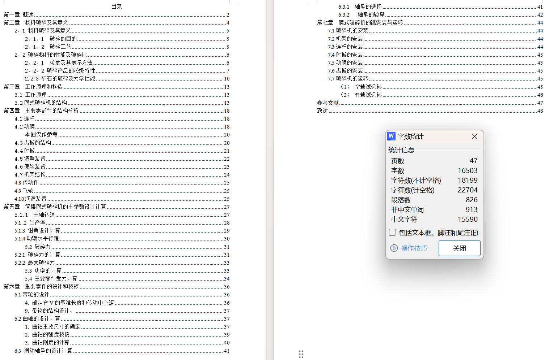This screenshot has height=360, width=545.
Task: Select the 4.8 传动件 entry
Action: 122,182
